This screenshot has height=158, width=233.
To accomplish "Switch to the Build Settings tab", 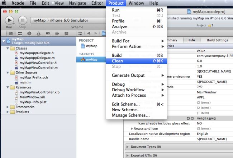I will pos(218,40).
